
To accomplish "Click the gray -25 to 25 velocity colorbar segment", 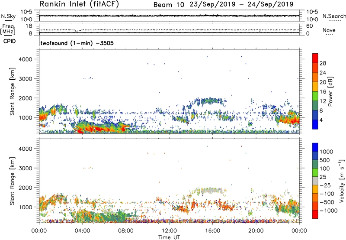I will click(x=315, y=181).
